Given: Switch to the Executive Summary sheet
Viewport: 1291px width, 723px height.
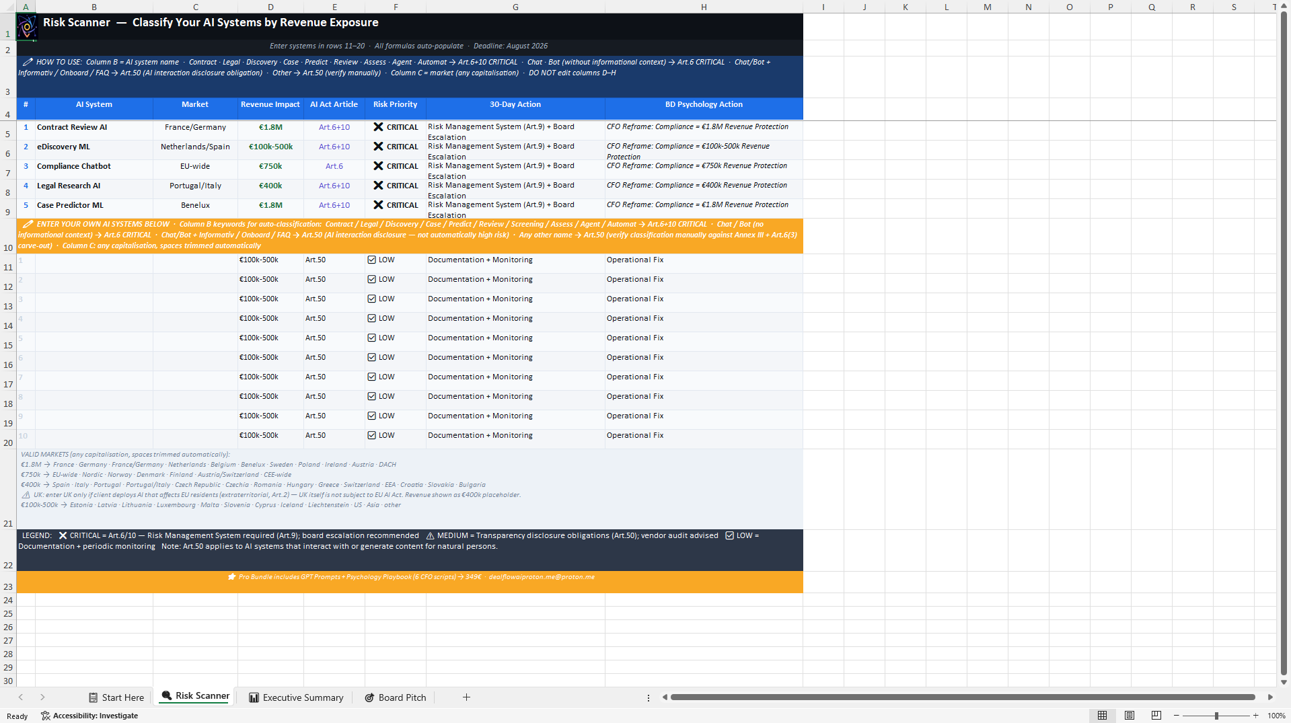Looking at the screenshot, I should point(296,697).
